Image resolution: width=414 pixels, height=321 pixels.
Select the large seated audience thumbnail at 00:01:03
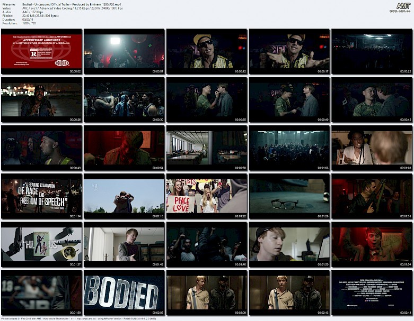(x=289, y=148)
